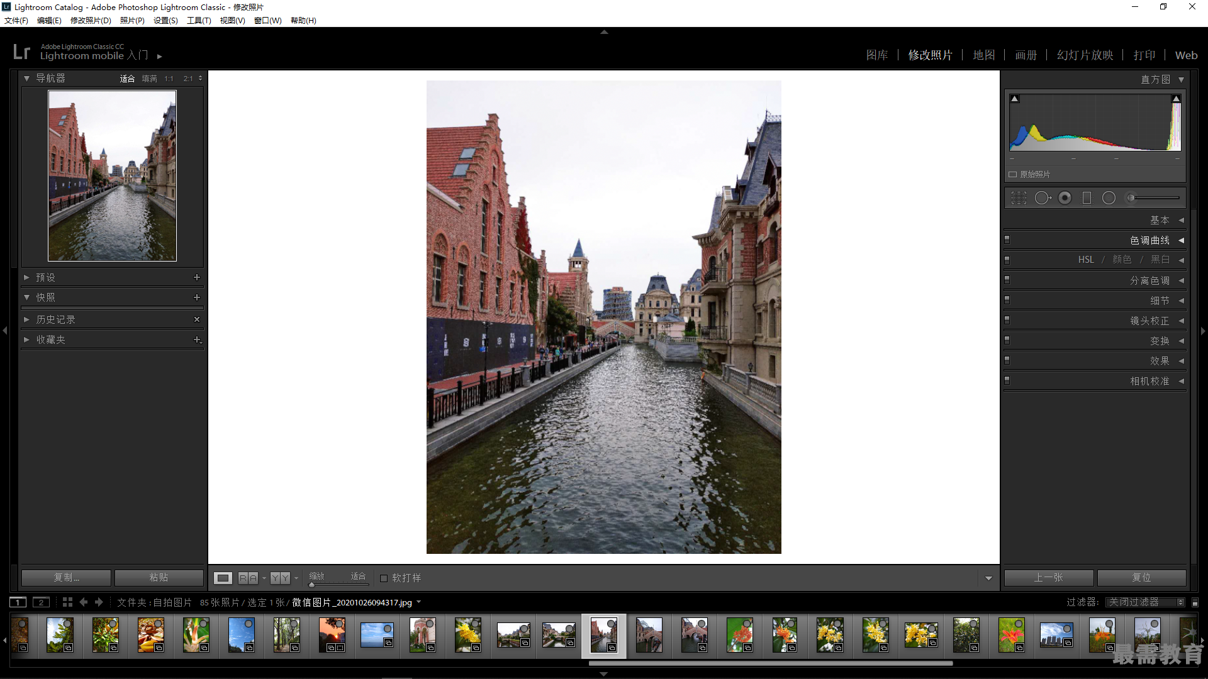1208x679 pixels.
Task: Select the Red Eye Correction tool
Action: pos(1065,198)
